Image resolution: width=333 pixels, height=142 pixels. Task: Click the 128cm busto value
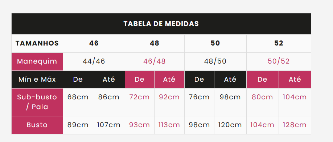click(295, 125)
